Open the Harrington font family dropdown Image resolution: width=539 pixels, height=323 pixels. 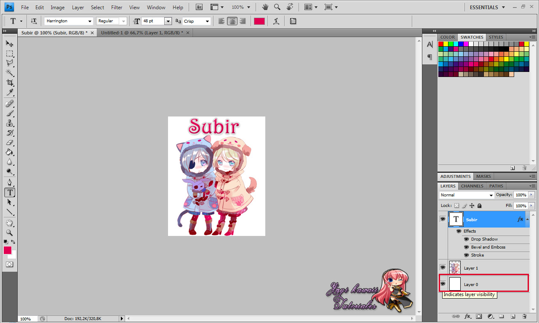(x=90, y=21)
